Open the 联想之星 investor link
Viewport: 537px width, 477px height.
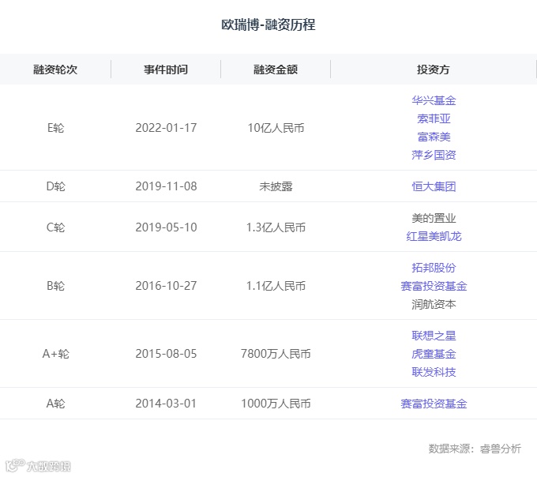tap(434, 336)
